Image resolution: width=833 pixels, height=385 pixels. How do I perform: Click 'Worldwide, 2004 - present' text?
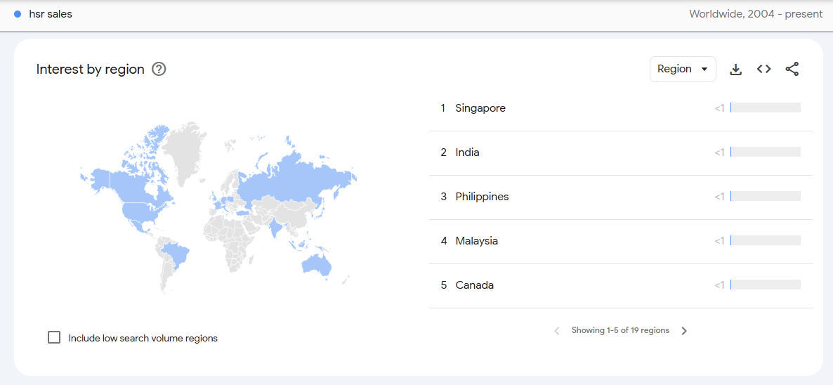[x=756, y=14]
